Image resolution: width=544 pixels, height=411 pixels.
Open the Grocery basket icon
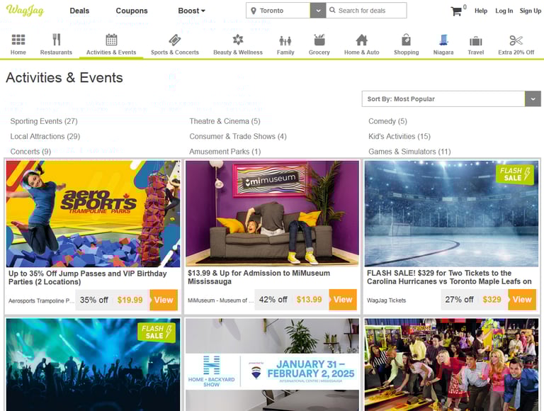(319, 40)
